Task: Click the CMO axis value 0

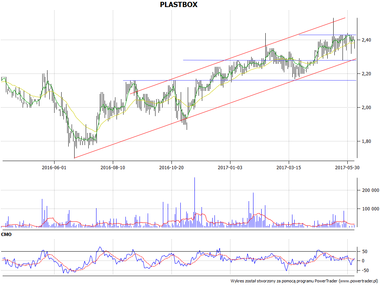Action: 363,261
